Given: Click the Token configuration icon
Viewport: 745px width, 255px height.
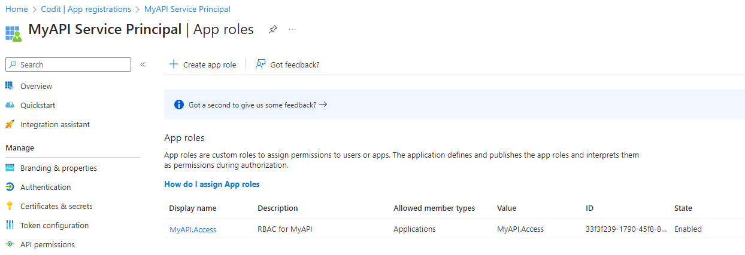Looking at the screenshot, I should tap(10, 225).
